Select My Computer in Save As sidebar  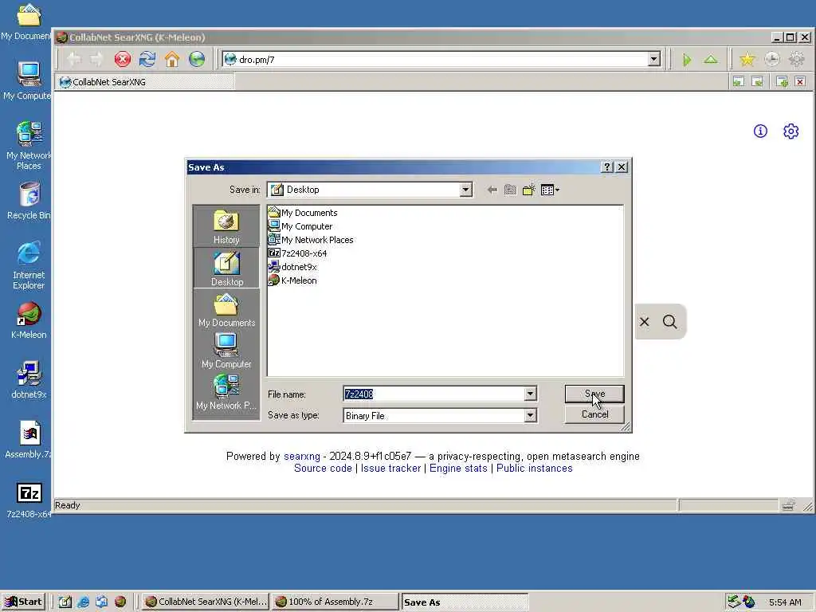click(x=226, y=351)
